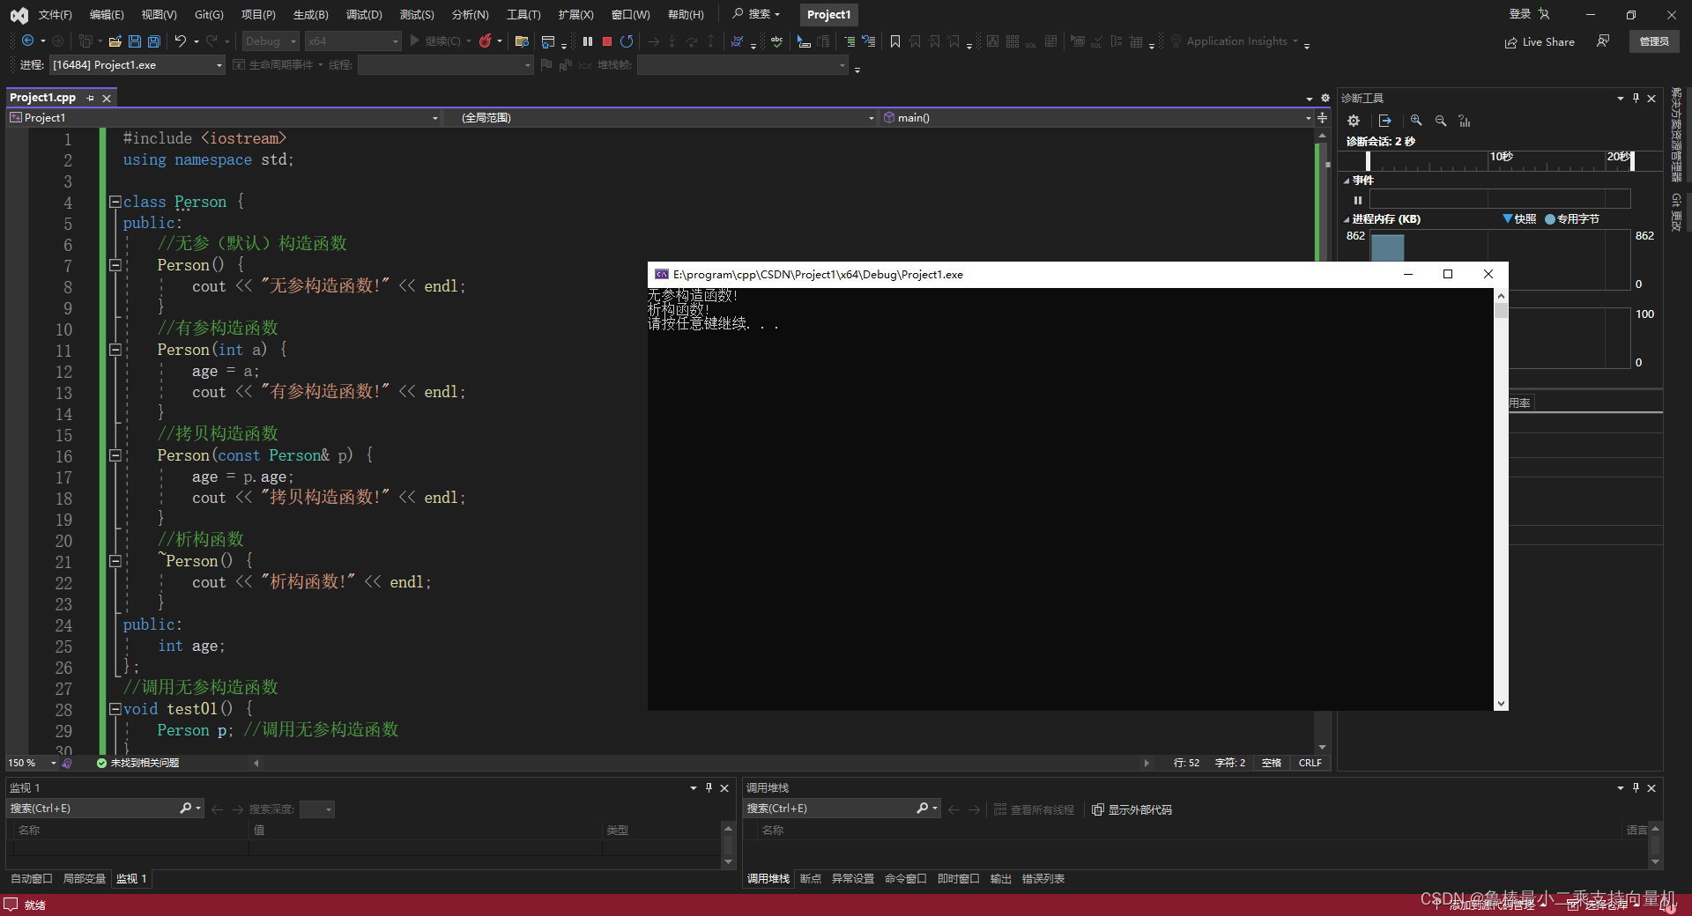
Task: Open Diagnostic Tools settings gear
Action: click(1354, 121)
